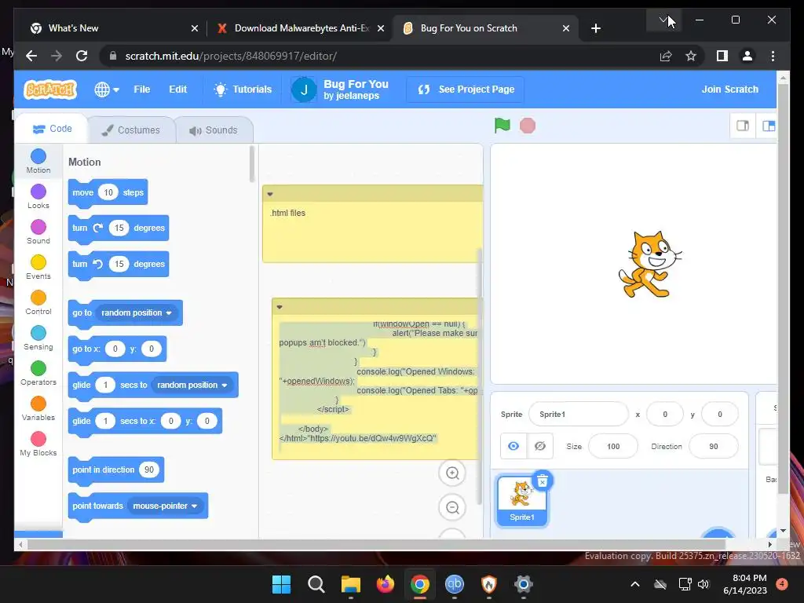Screen dimensions: 804x603
Task: Click the point in direction 90 value
Action: pos(149,470)
